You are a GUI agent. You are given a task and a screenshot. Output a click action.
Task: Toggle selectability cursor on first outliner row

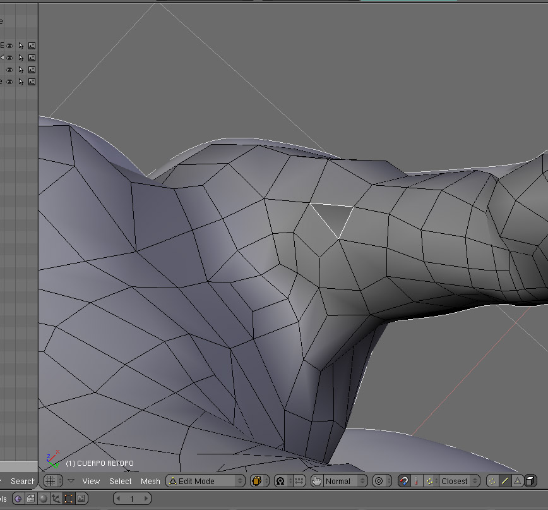click(21, 46)
